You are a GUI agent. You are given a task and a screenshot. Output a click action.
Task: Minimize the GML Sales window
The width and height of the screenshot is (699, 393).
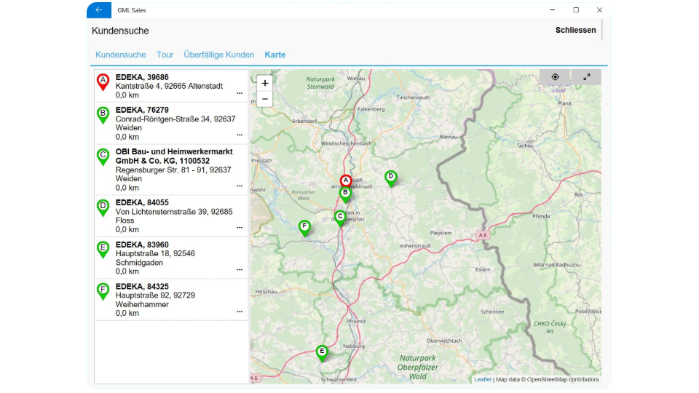point(553,9)
